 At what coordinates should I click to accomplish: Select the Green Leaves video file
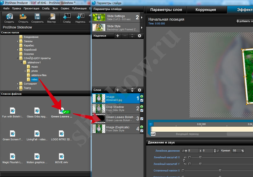click(x=61, y=112)
